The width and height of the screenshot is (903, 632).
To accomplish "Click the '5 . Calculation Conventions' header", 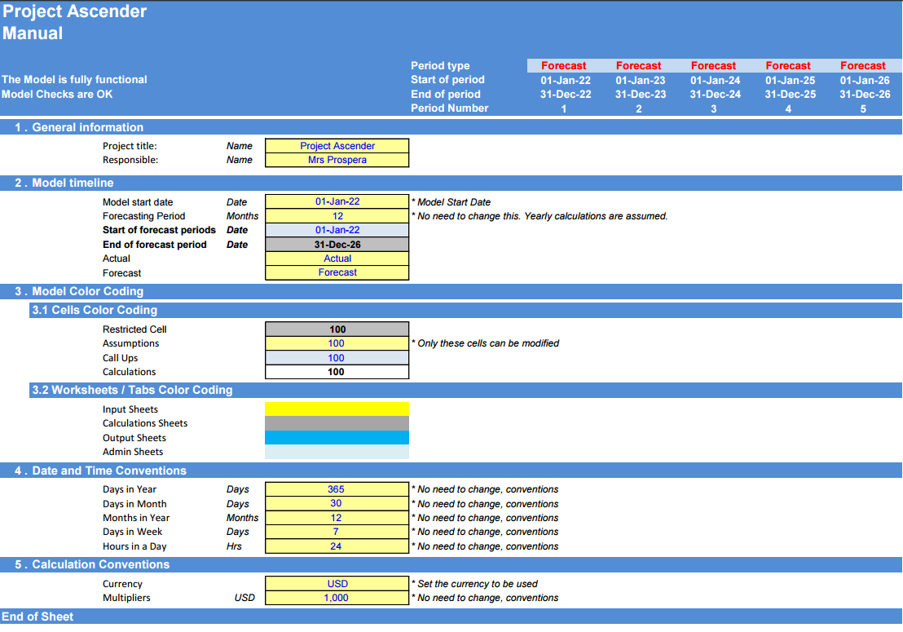I will pos(451,564).
